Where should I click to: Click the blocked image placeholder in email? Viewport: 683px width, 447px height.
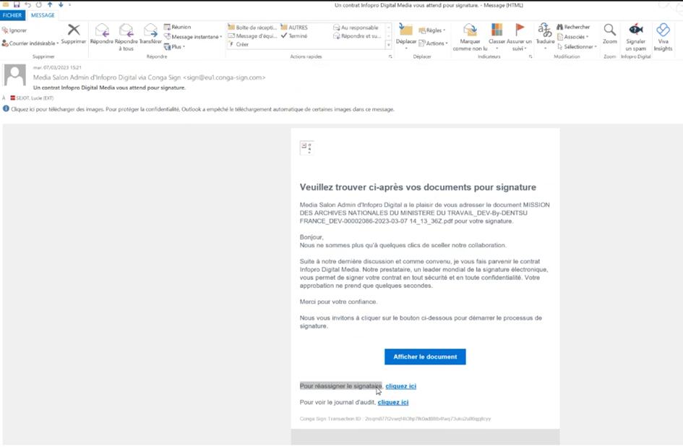pyautogui.click(x=306, y=148)
